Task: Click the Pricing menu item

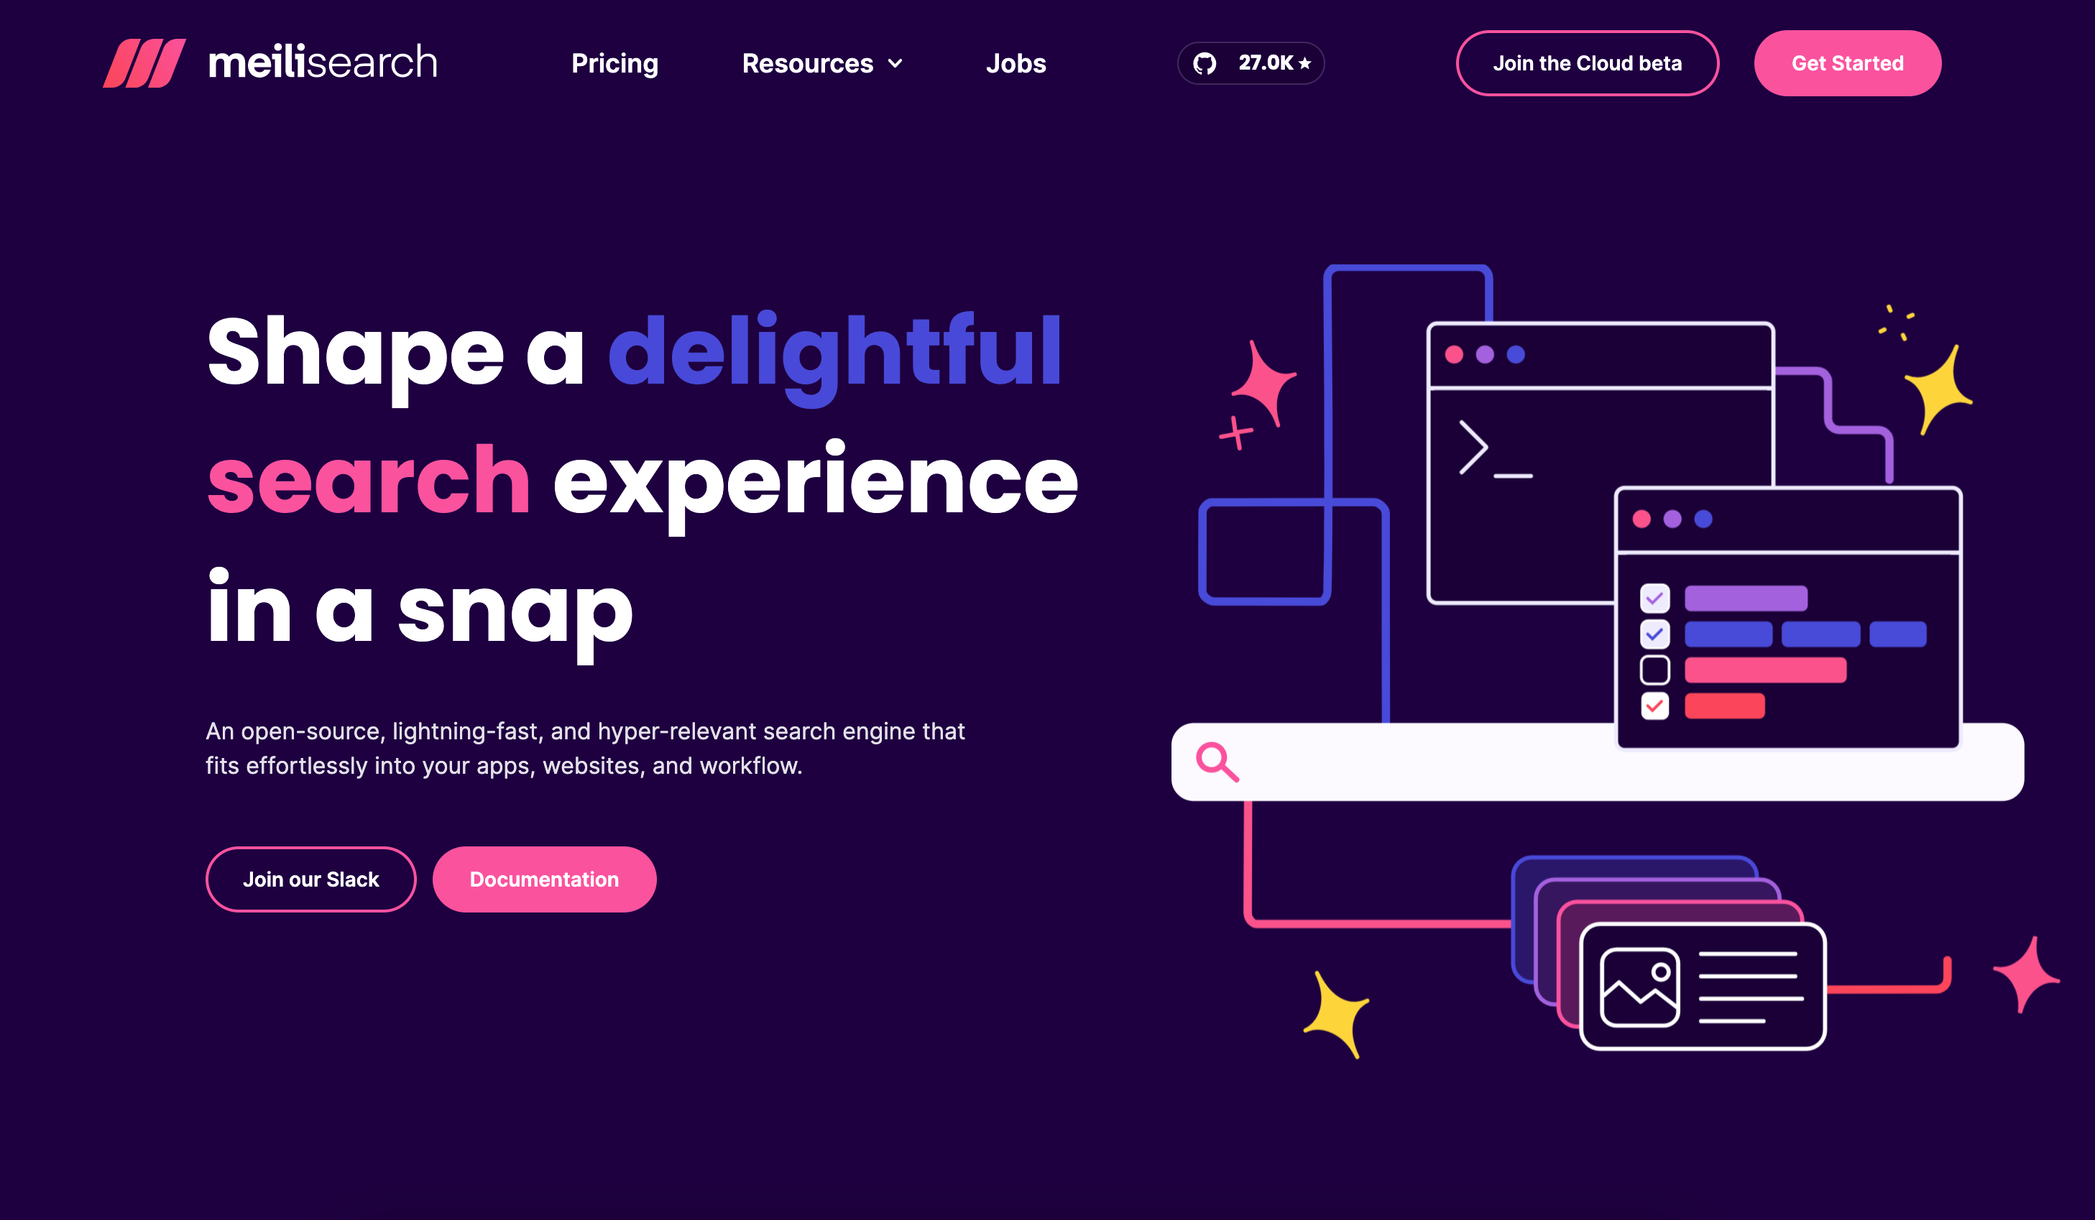Action: point(613,63)
